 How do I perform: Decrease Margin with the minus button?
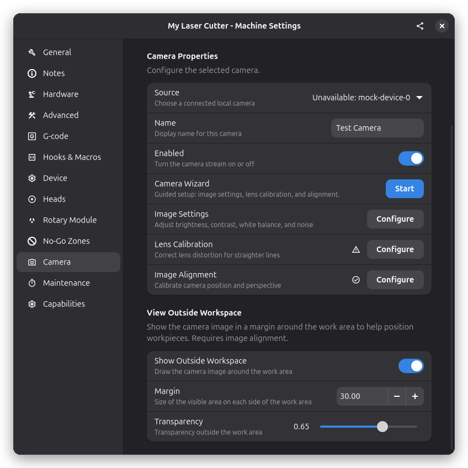click(x=397, y=396)
